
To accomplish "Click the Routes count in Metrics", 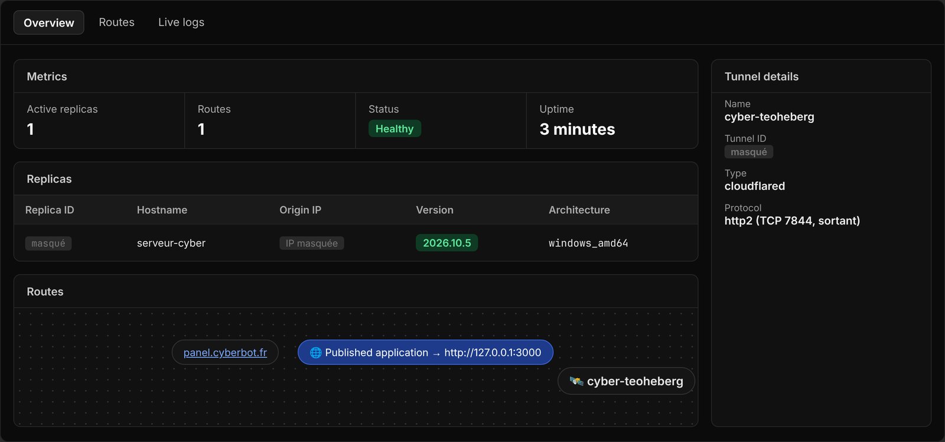I will 201,129.
